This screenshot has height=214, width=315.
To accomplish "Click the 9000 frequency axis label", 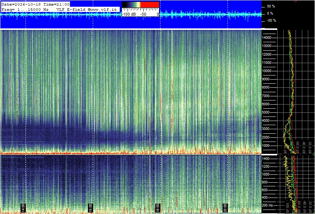I will click(x=266, y=79).
